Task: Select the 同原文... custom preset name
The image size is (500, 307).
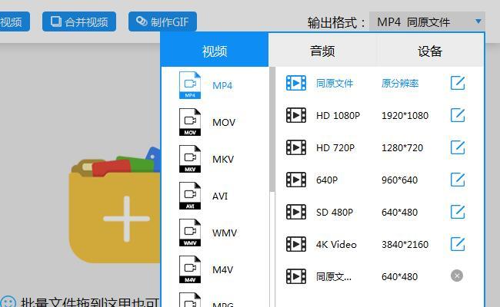Action: (334, 277)
